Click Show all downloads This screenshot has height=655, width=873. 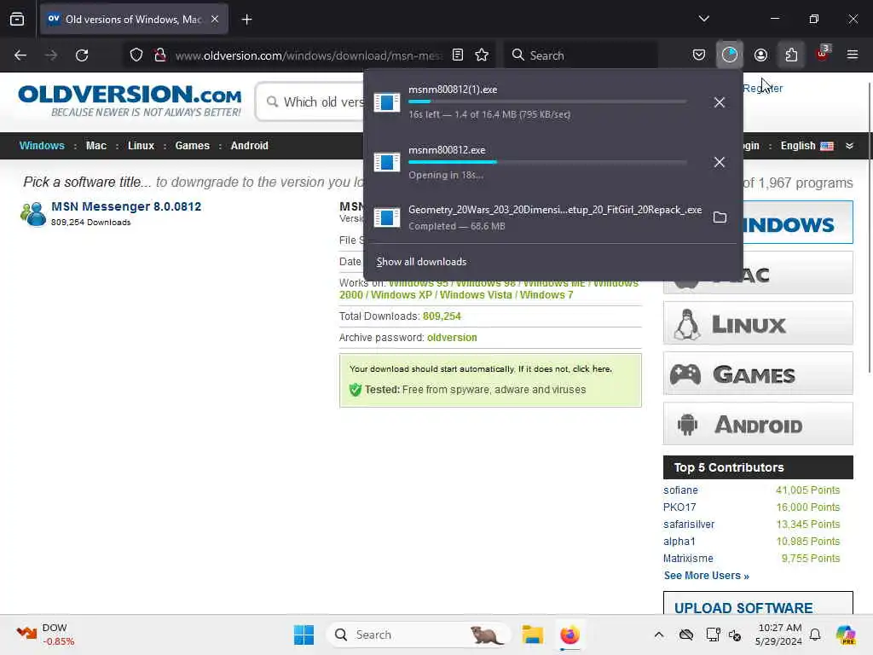tap(421, 262)
